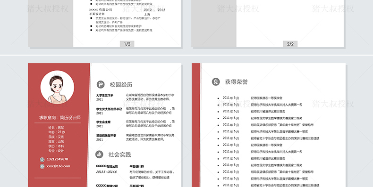Select the 籍贯：山东 line
Viewport: 373px width, 187px height.
[x=56, y=141]
